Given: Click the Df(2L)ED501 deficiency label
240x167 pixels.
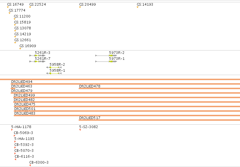Looking at the screenshot, I should click(x=25, y=109).
